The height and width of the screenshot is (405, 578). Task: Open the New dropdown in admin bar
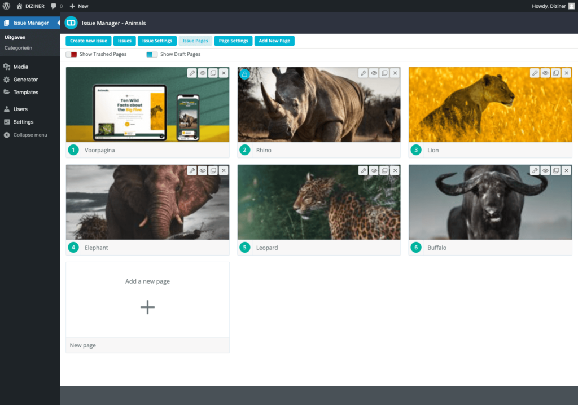pos(78,6)
